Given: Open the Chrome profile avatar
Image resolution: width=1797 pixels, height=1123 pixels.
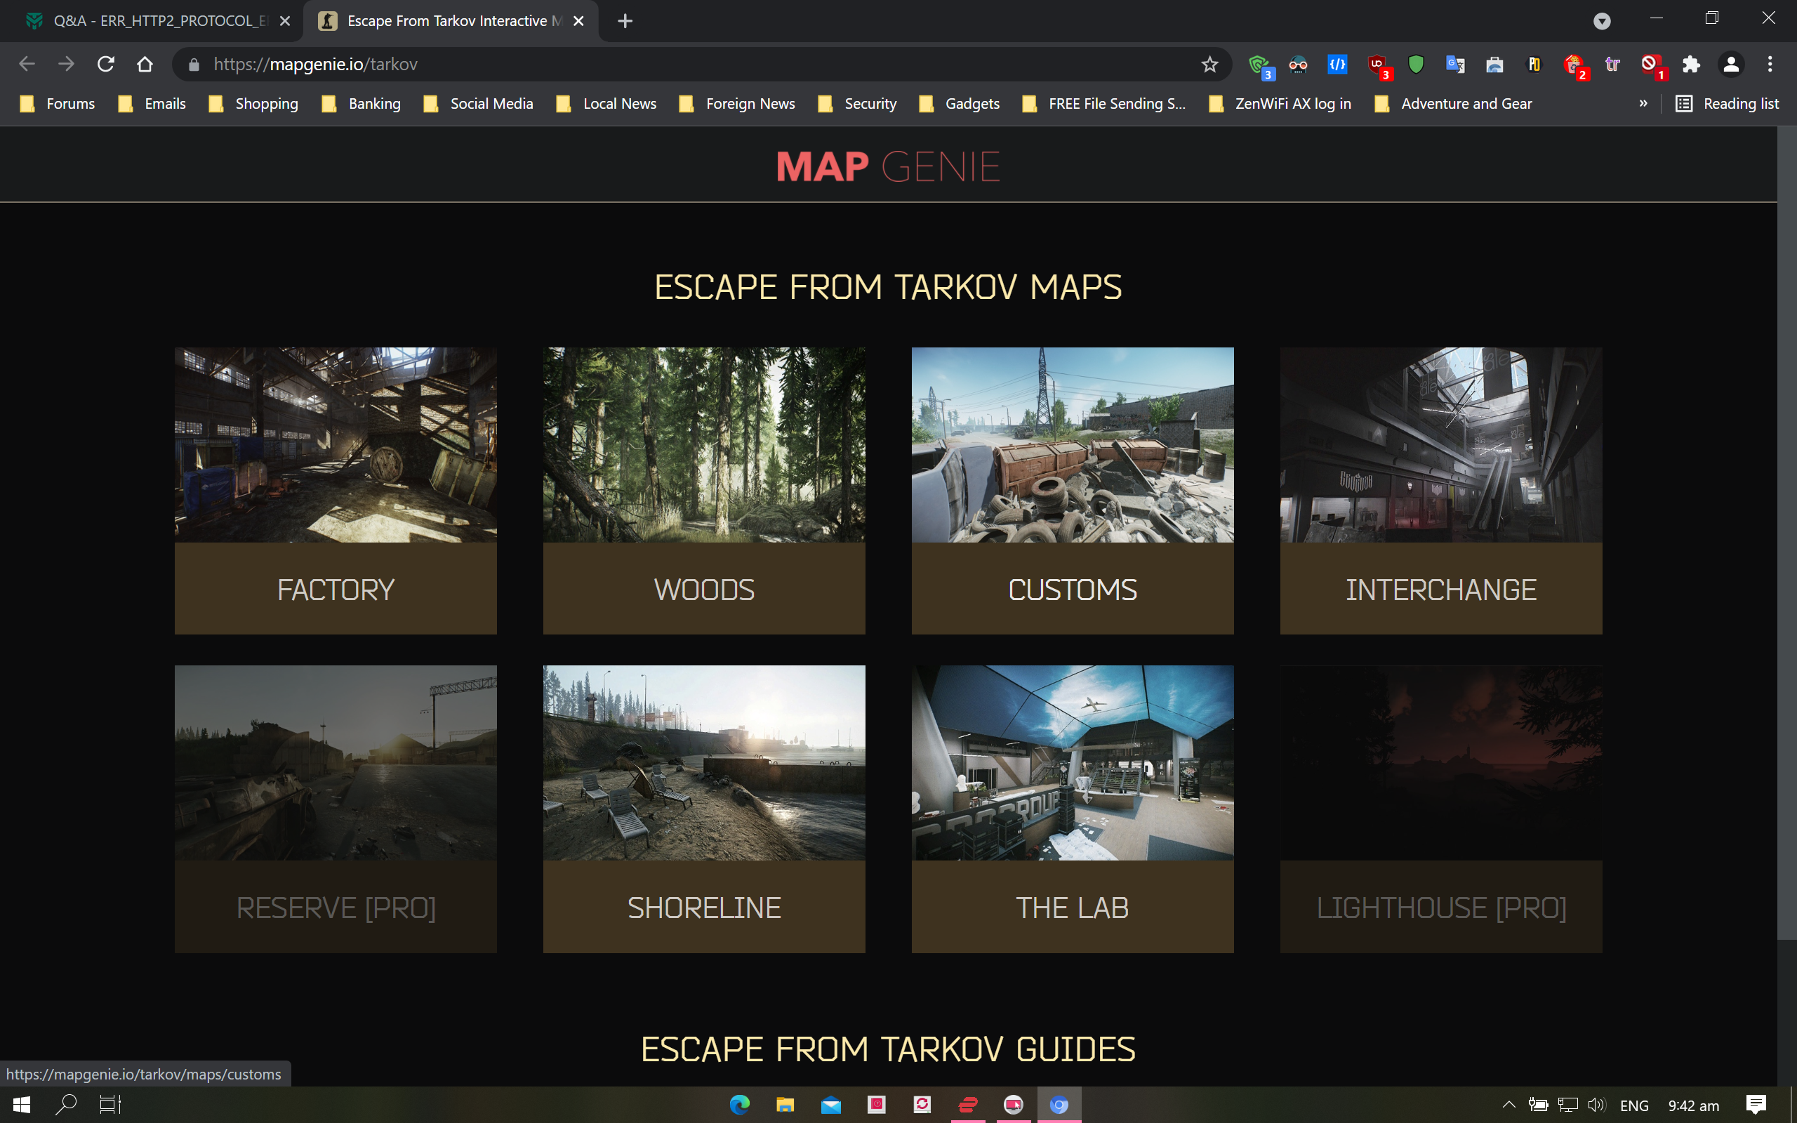Looking at the screenshot, I should pyautogui.click(x=1730, y=65).
